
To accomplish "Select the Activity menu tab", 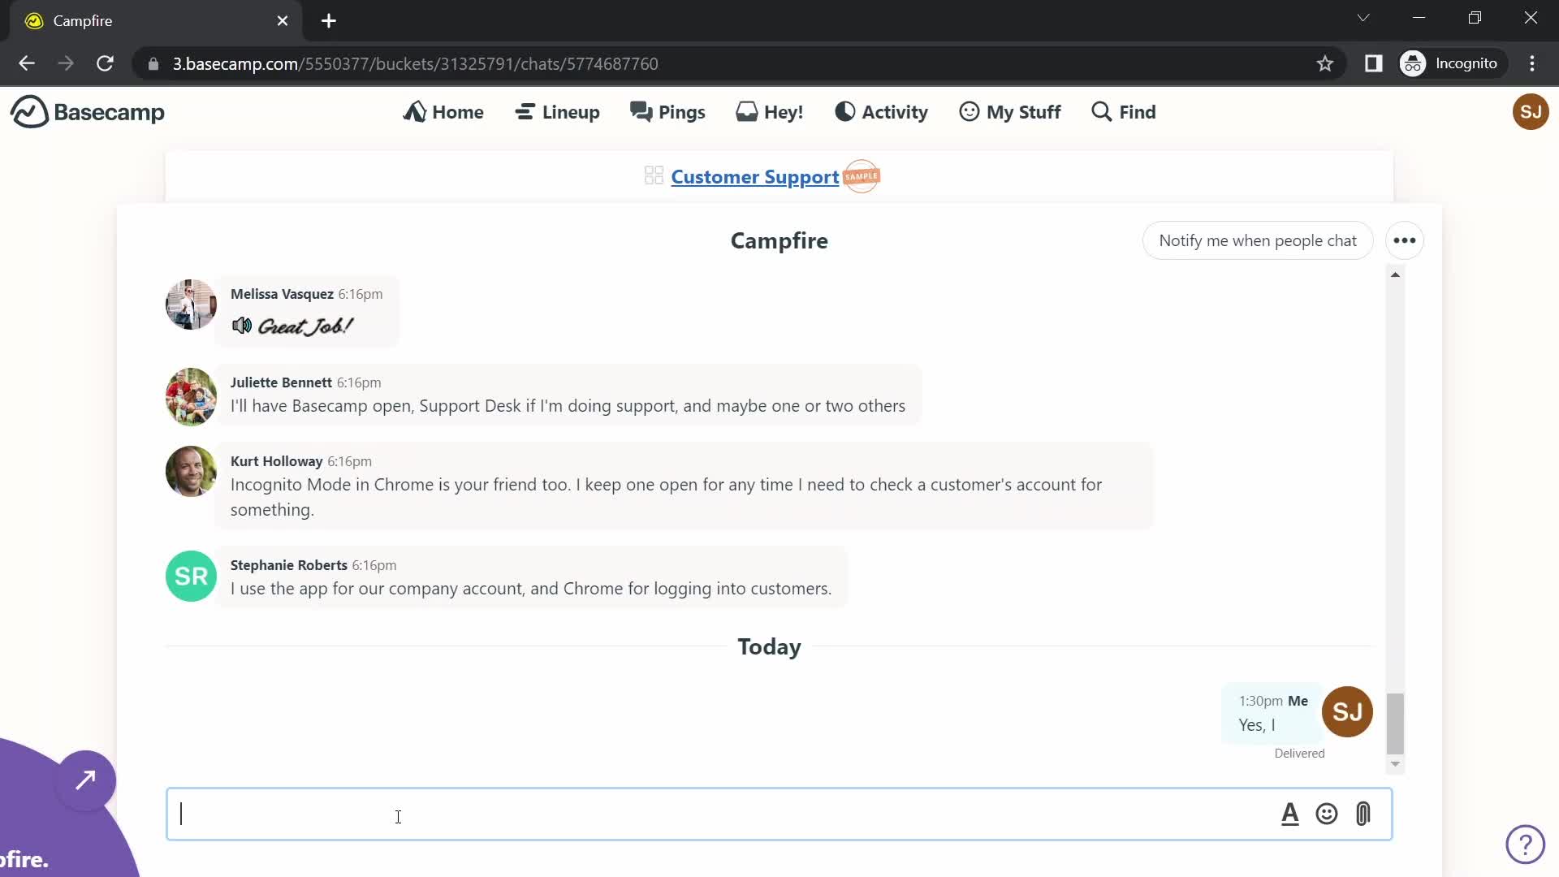I will click(x=883, y=111).
